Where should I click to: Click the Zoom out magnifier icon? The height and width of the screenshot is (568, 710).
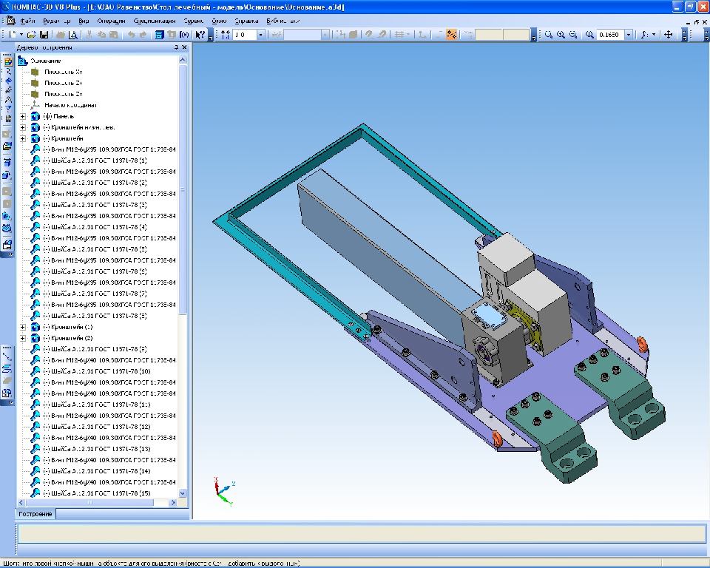coord(573,35)
